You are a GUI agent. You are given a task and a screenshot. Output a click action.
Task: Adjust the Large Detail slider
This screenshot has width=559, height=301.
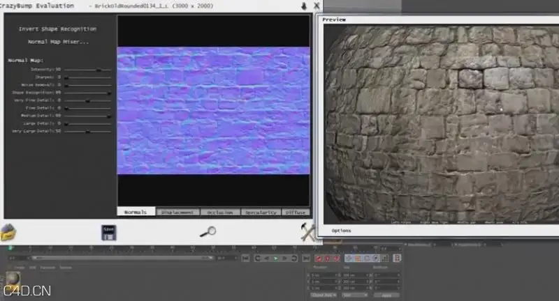(x=88, y=124)
